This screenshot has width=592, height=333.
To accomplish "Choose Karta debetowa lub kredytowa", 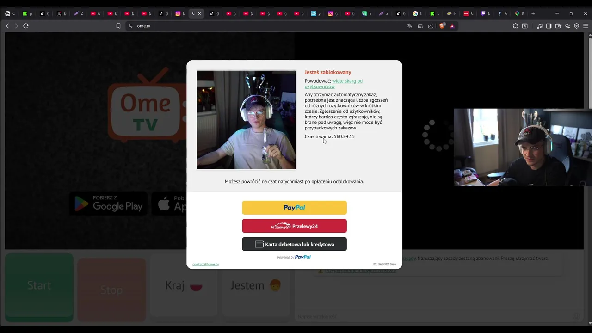I will point(294,244).
